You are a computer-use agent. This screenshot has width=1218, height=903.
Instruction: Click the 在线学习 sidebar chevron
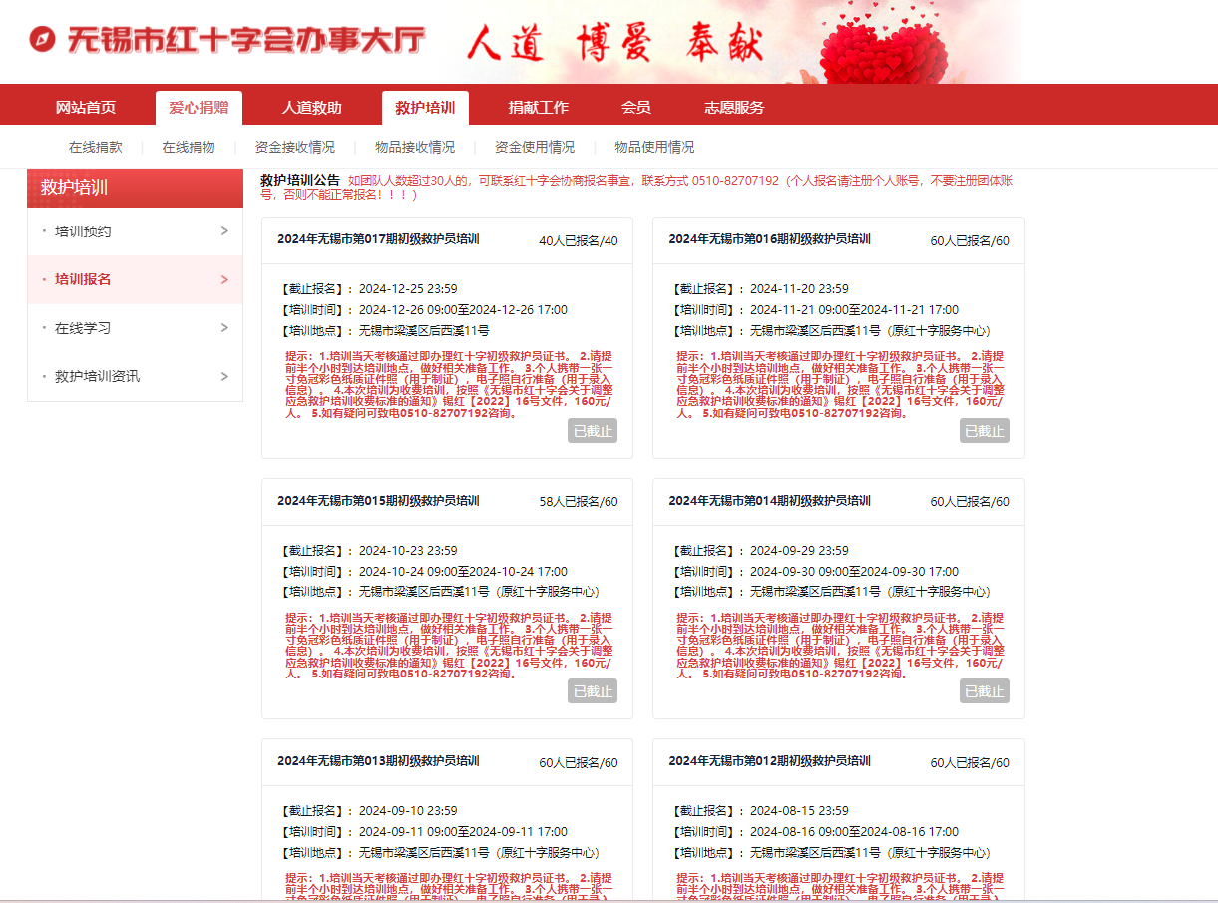point(224,328)
